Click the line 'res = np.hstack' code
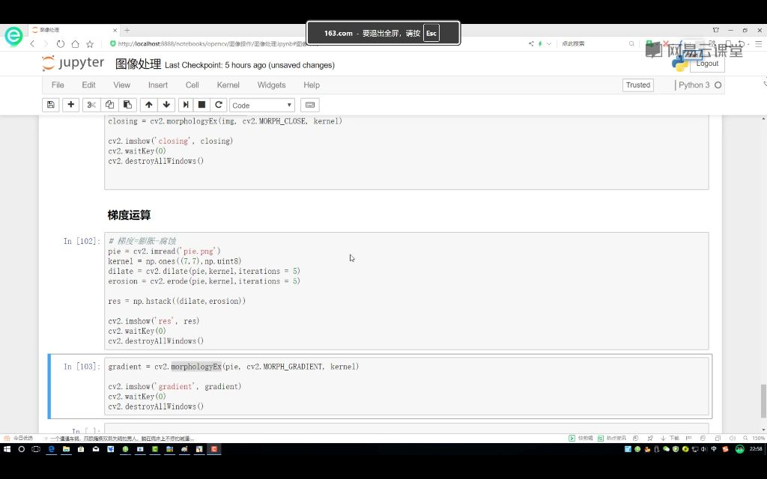 (x=177, y=301)
